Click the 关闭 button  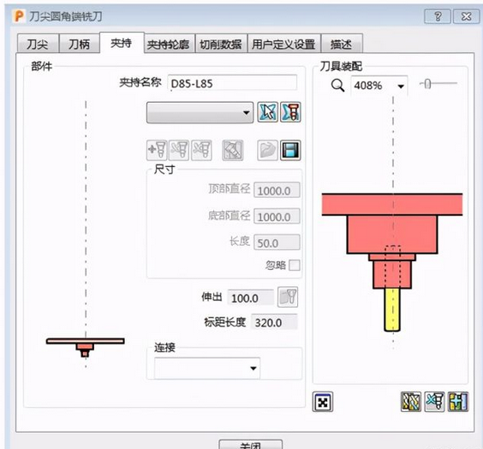(x=250, y=445)
